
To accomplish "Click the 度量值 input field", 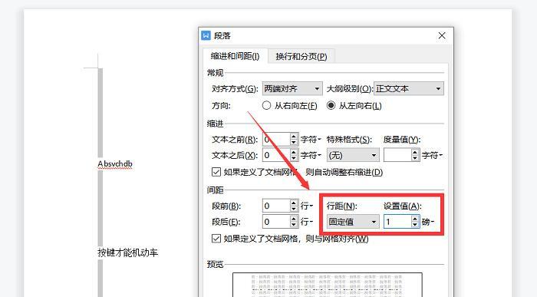I will pyautogui.click(x=397, y=156).
